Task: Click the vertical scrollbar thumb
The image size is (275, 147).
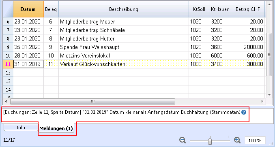Action: pos(269,54)
